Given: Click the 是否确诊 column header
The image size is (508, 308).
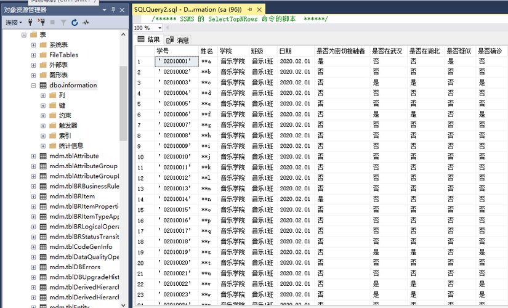Looking at the screenshot, I should [491, 51].
